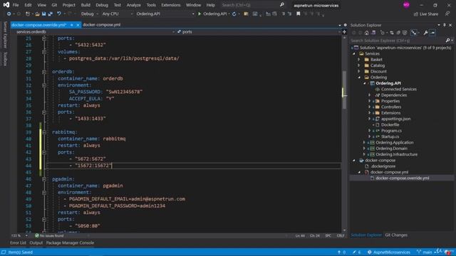Screen dimensions: 456x256
Task: Click the Open File folder icon
Action: (37, 14)
